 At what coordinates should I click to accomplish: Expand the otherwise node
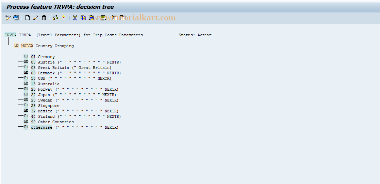26,127
